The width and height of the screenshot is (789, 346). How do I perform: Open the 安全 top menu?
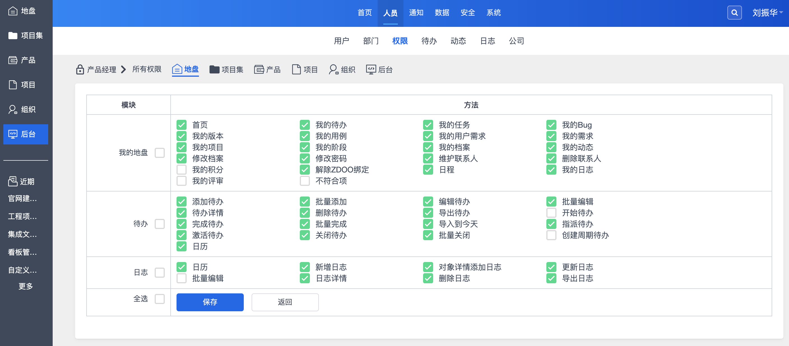point(467,13)
